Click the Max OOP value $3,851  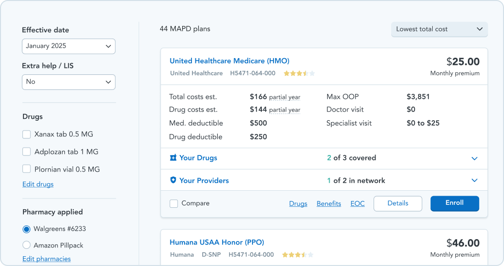[x=418, y=96]
